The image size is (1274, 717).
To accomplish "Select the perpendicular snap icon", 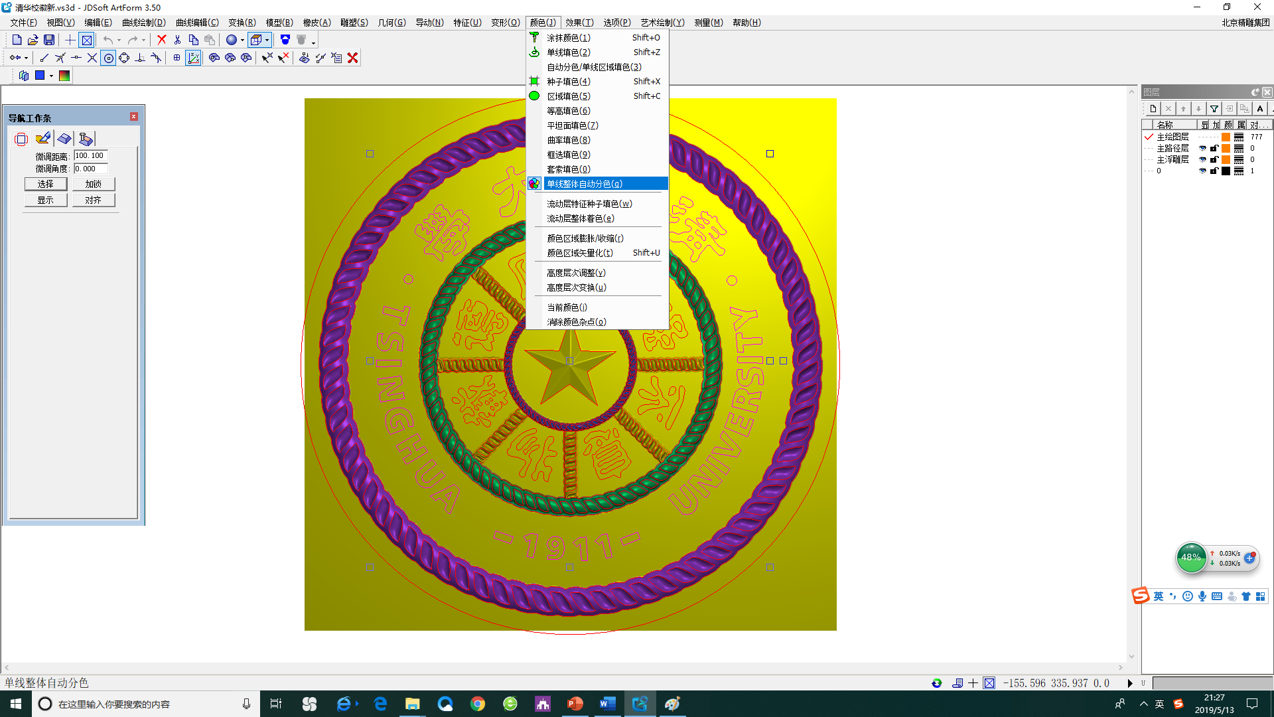I will pos(140,58).
